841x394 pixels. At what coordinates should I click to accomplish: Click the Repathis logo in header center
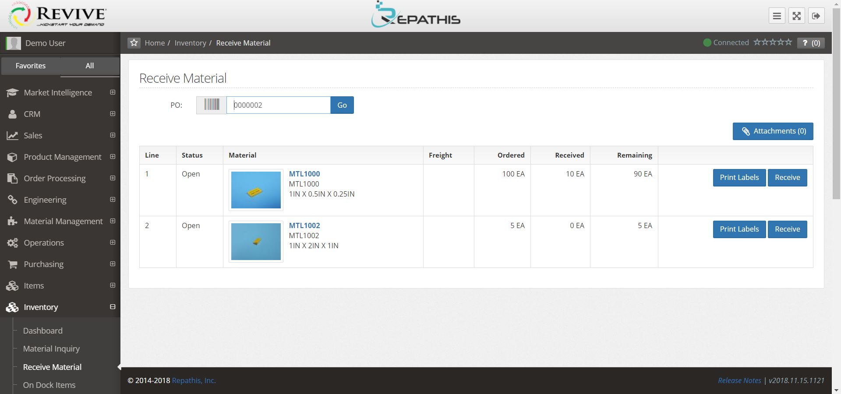(415, 15)
